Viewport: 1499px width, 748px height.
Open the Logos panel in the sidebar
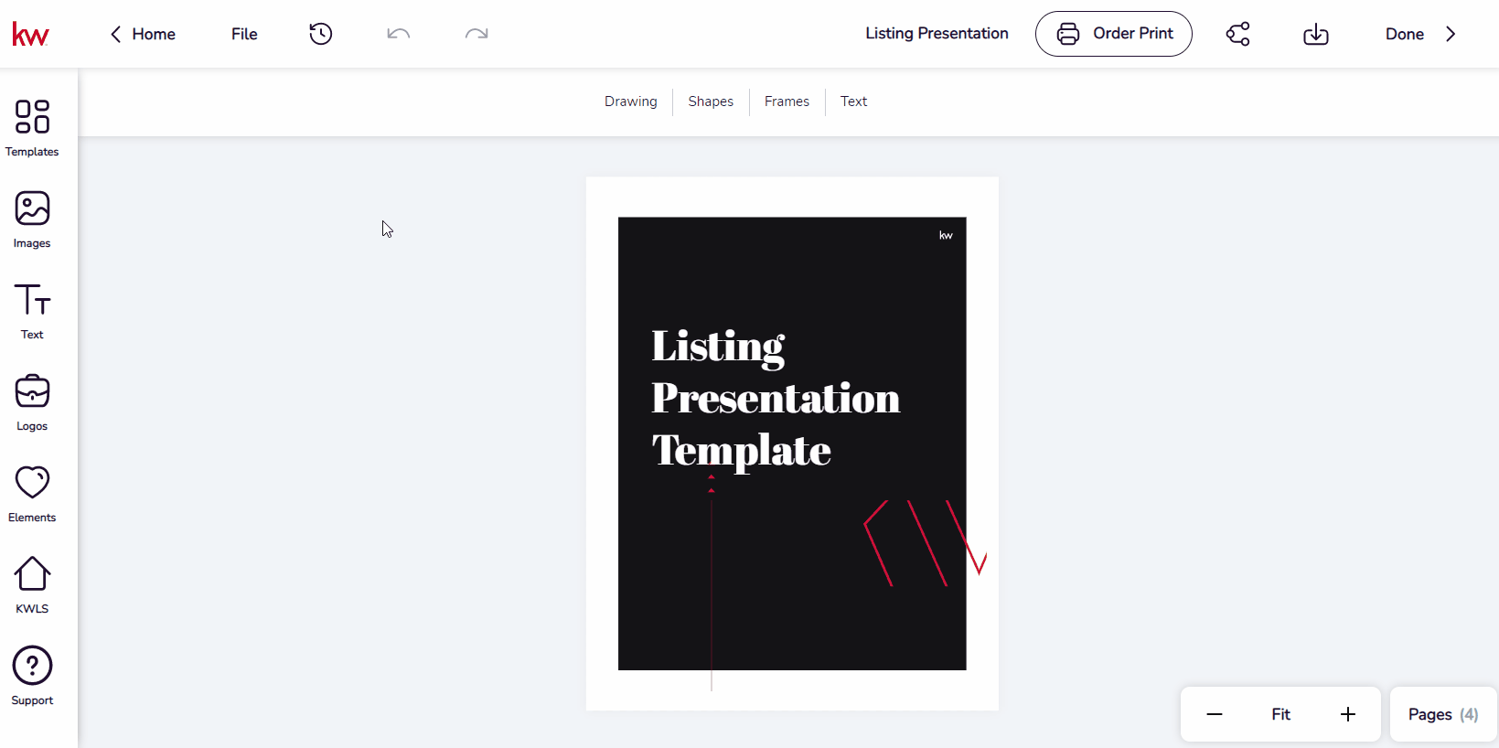pyautogui.click(x=32, y=402)
